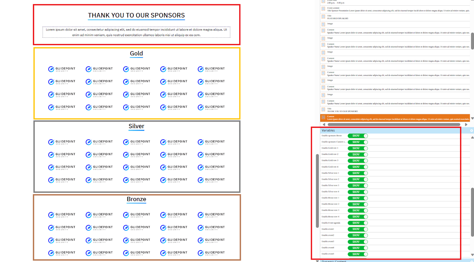Click the Bronze heading in the preview
The height and width of the screenshot is (262, 474).
click(136, 199)
